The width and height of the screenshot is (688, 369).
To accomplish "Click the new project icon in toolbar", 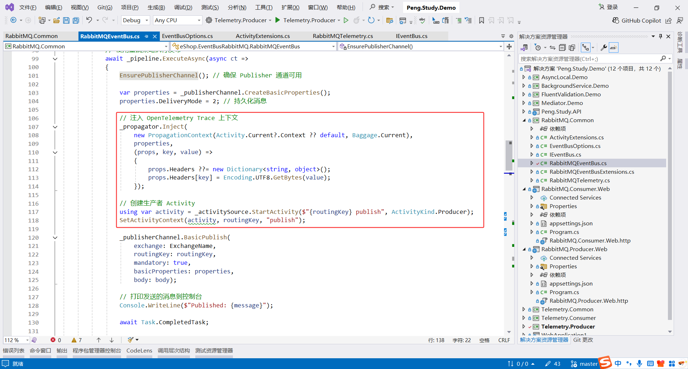I will [x=42, y=20].
